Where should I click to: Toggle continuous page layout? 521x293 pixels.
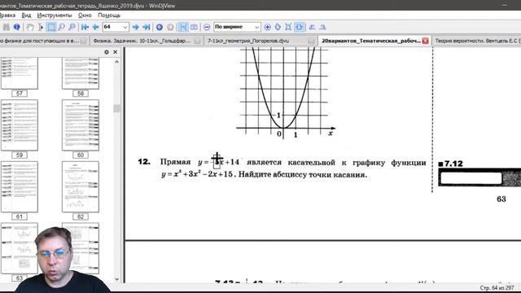click(183, 27)
